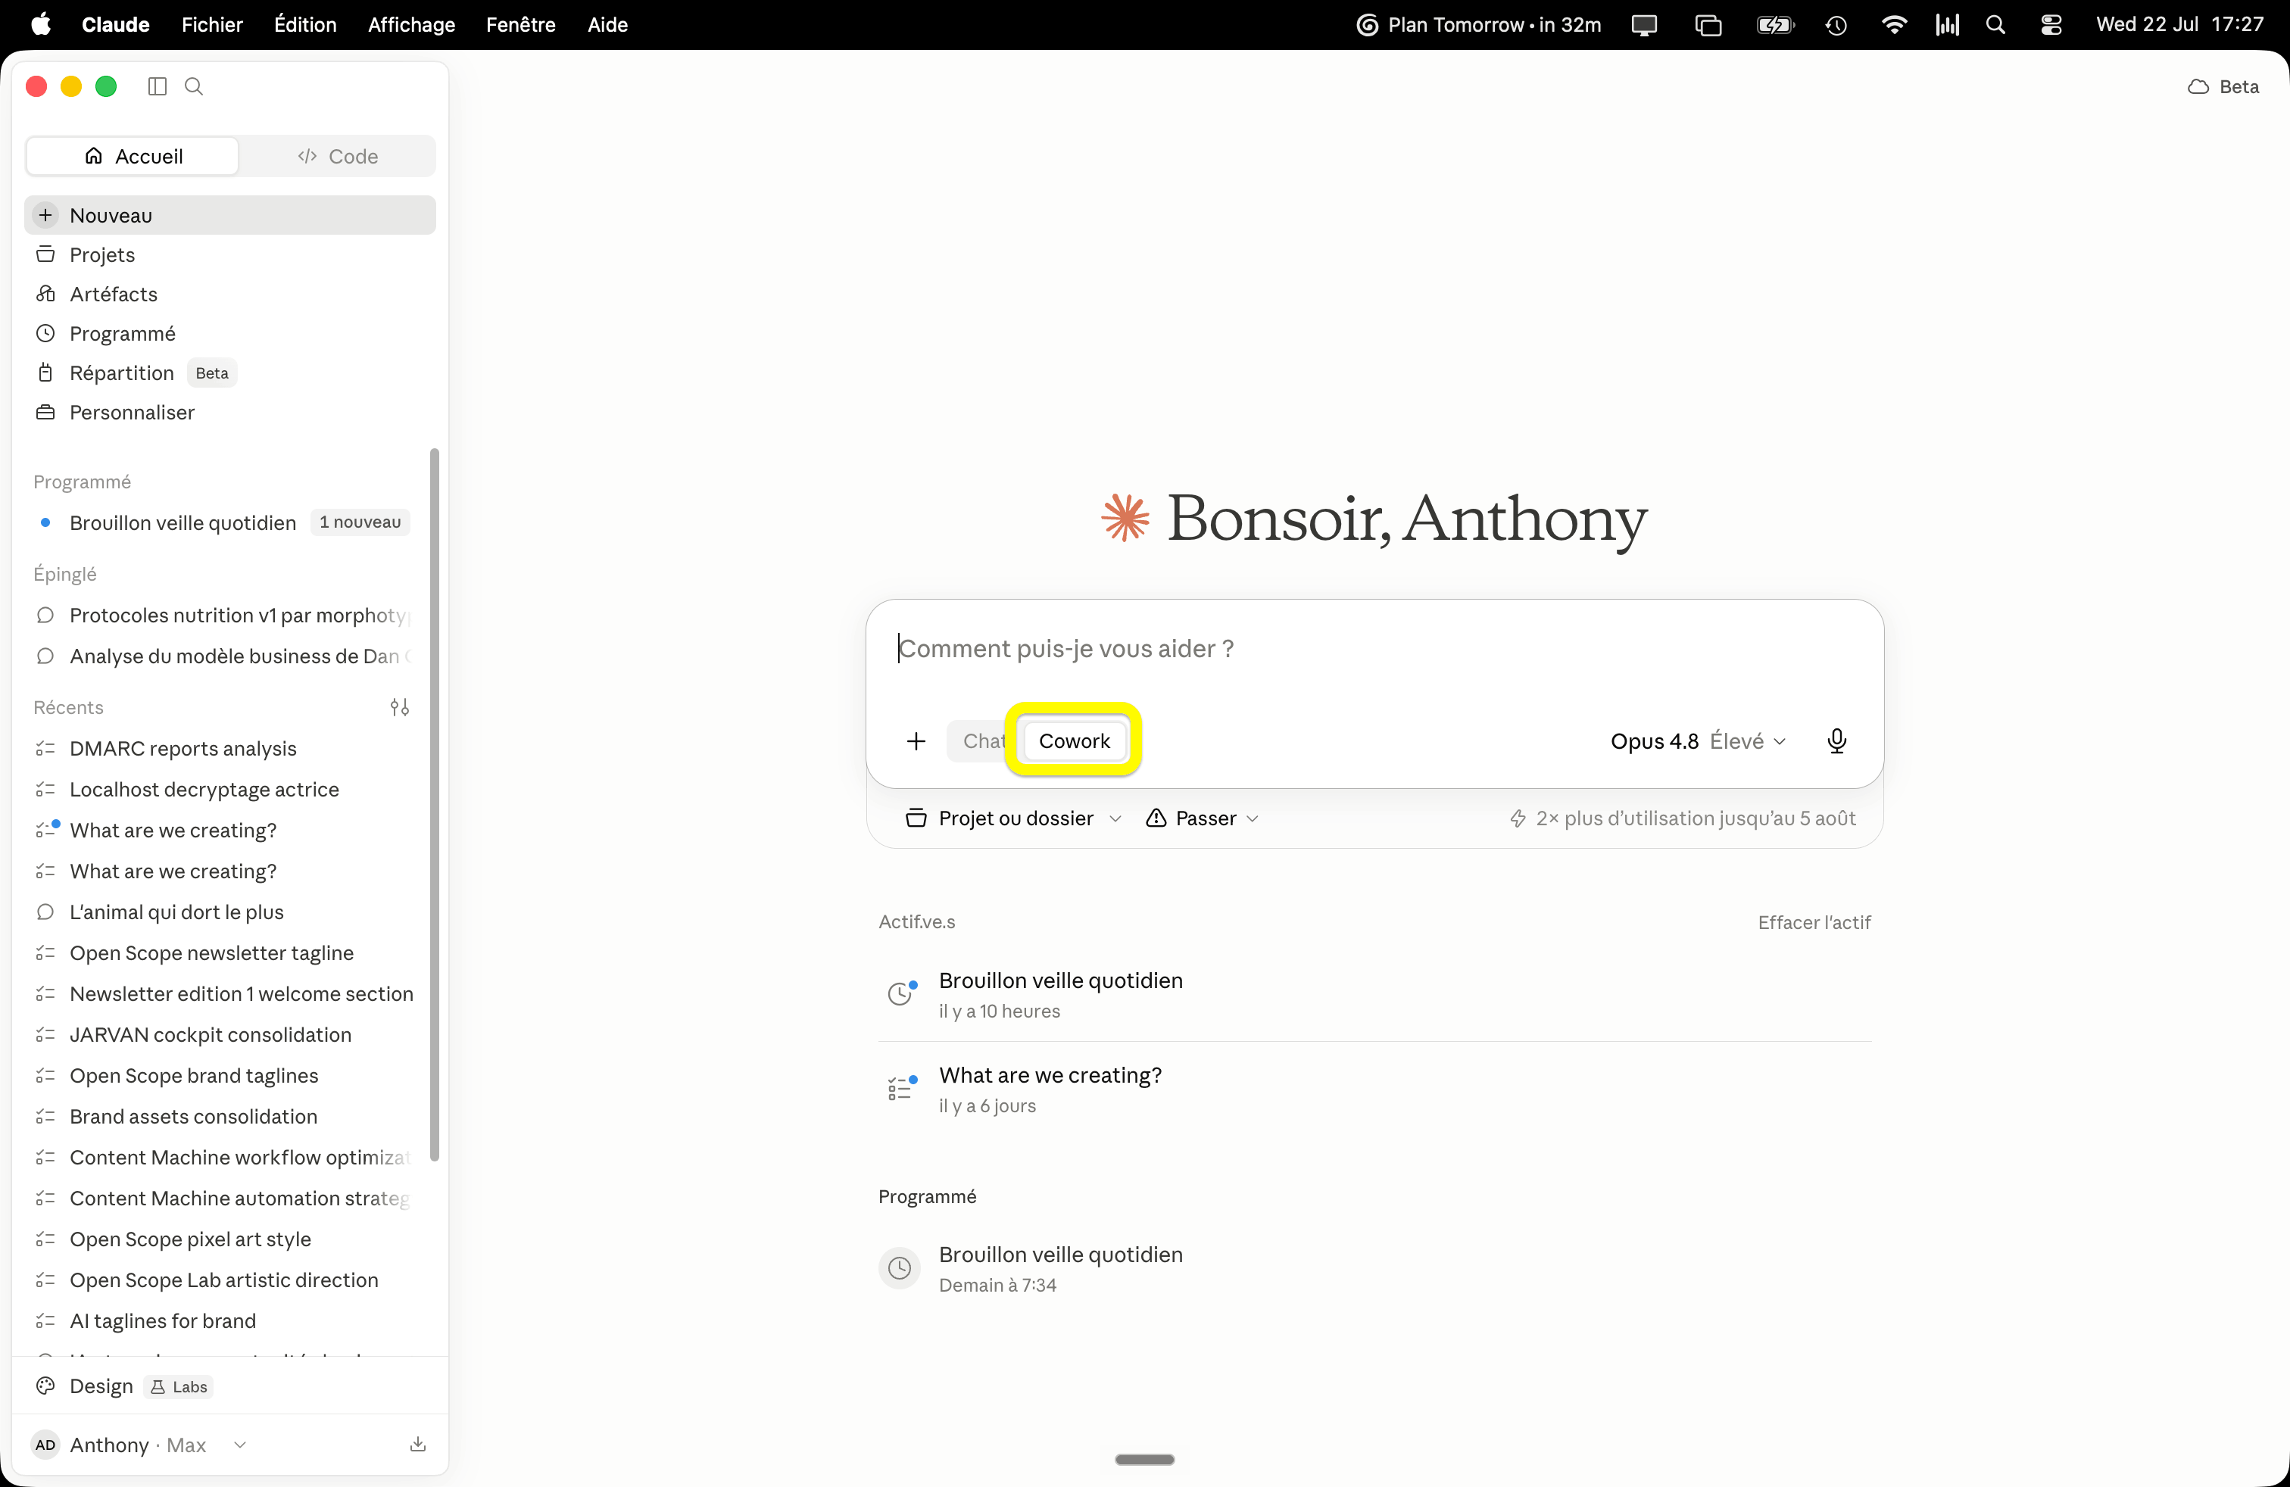Open the Projet ou dossier dropdown

[x=1013, y=818]
